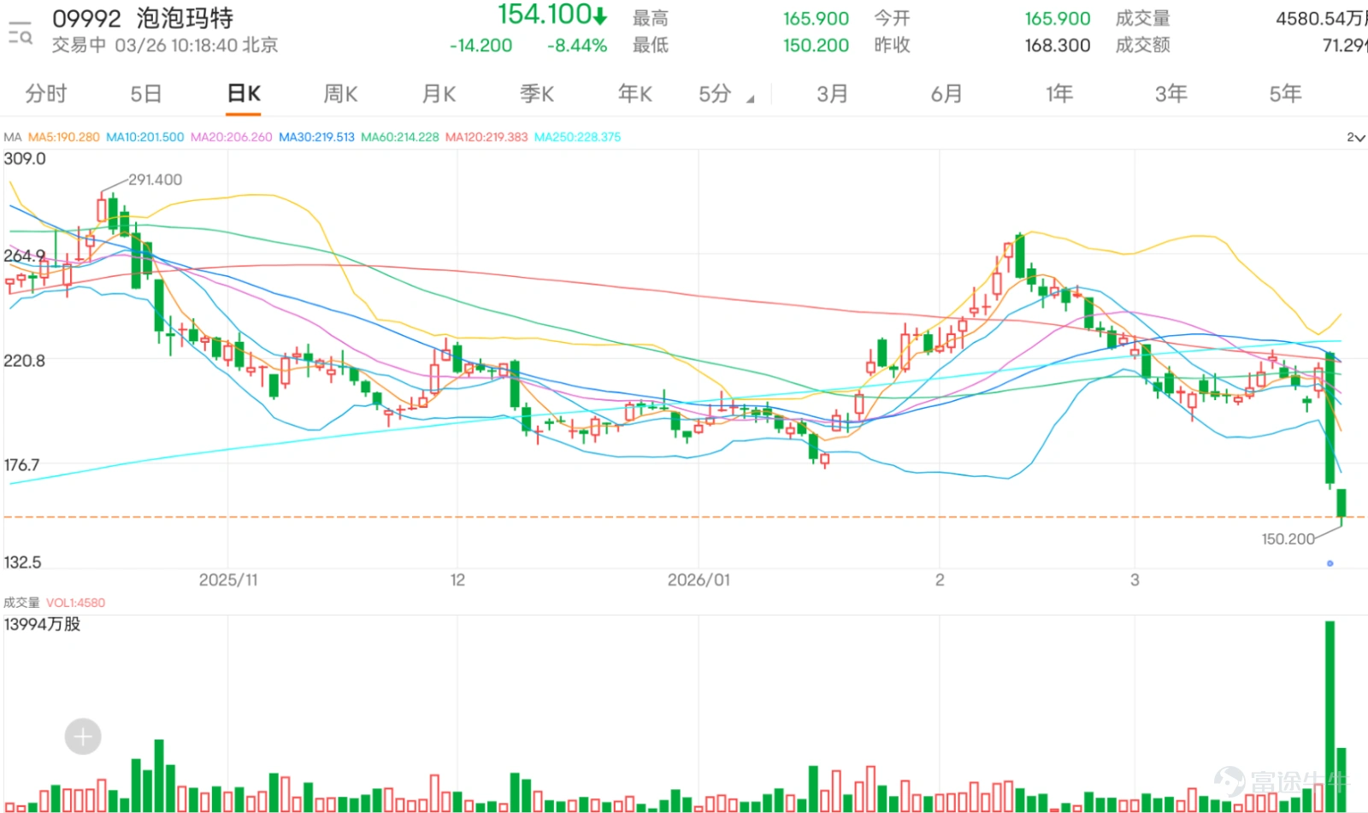
Task: Click the 最高 165.900 value
Action: click(x=816, y=18)
